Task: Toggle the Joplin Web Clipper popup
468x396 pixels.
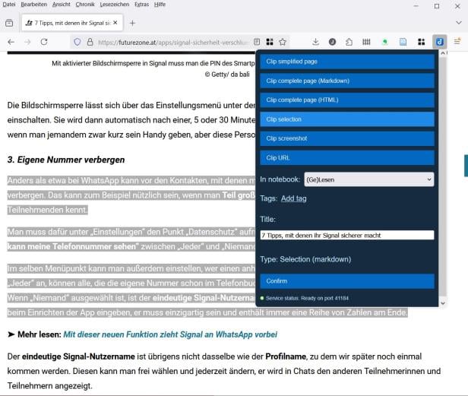Action: click(x=440, y=42)
